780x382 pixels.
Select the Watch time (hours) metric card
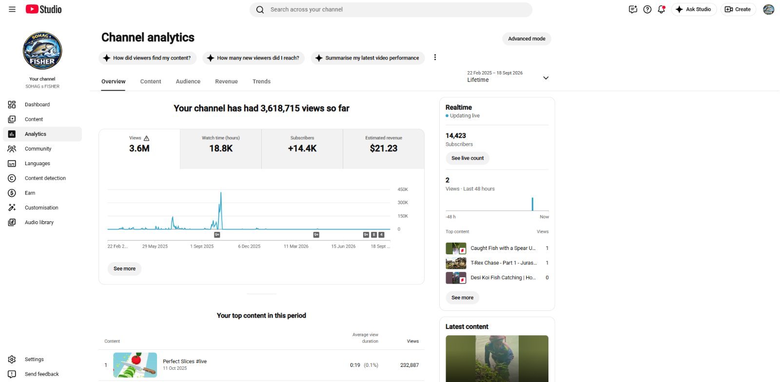click(221, 149)
